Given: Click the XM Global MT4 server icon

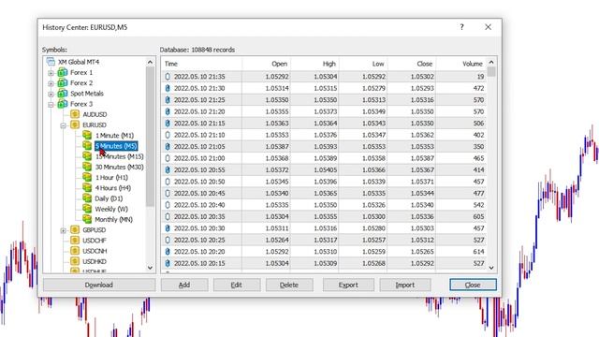Looking at the screenshot, I should pyautogui.click(x=51, y=62).
